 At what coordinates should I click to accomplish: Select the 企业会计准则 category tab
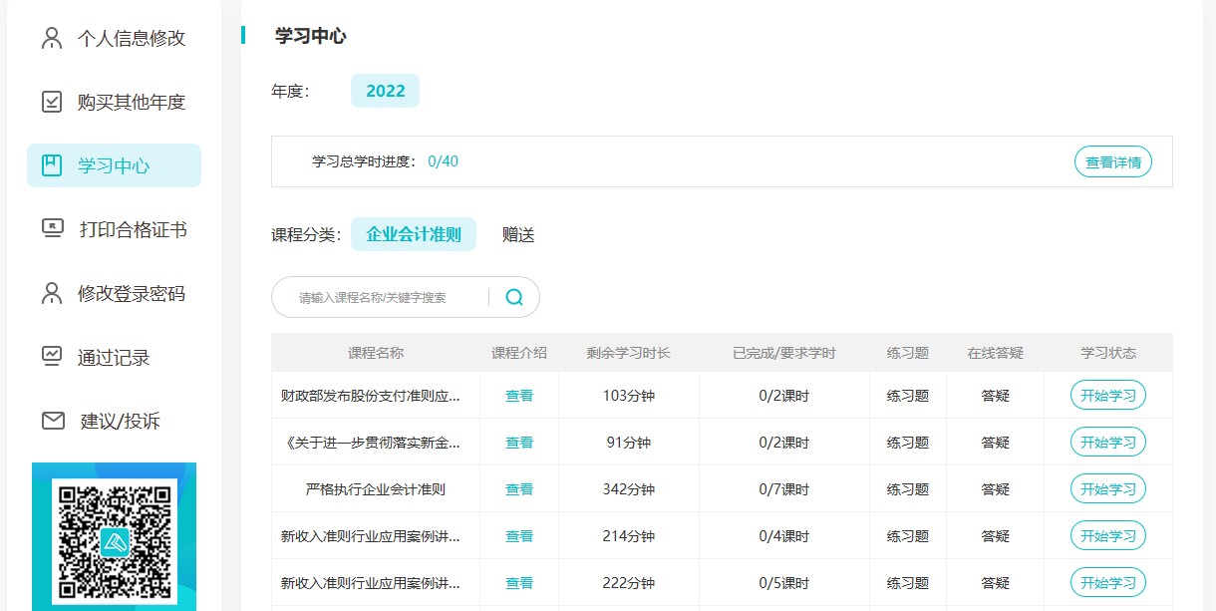[x=414, y=235]
